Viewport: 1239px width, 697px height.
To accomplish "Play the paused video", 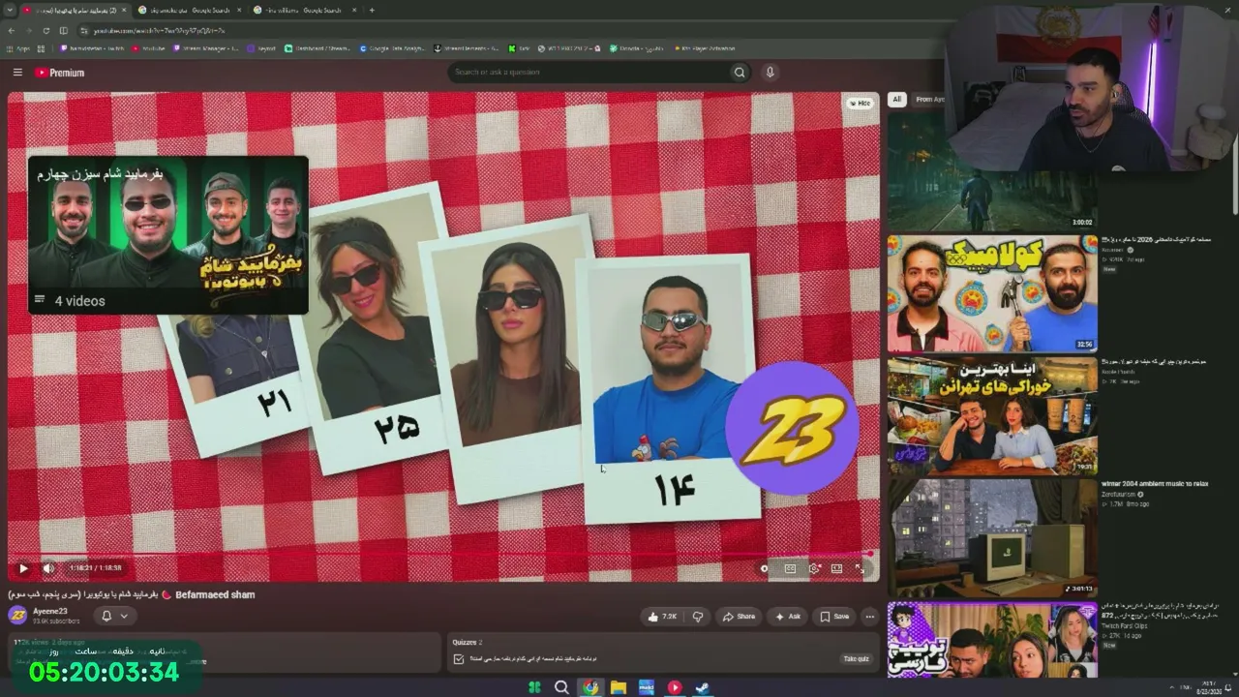I will 23,568.
